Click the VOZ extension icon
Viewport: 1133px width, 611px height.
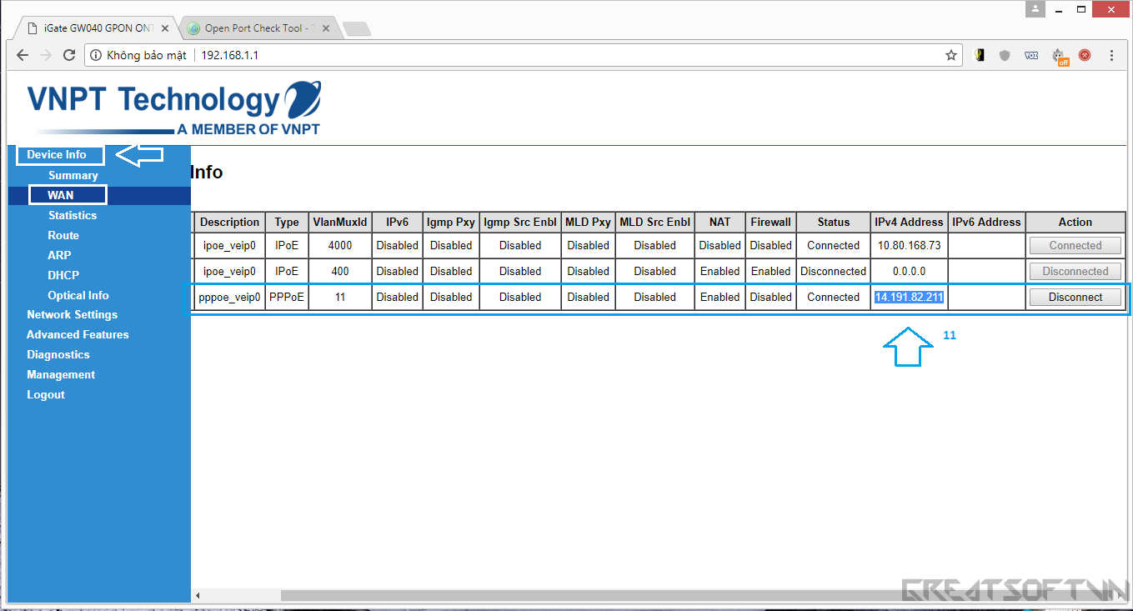1031,55
